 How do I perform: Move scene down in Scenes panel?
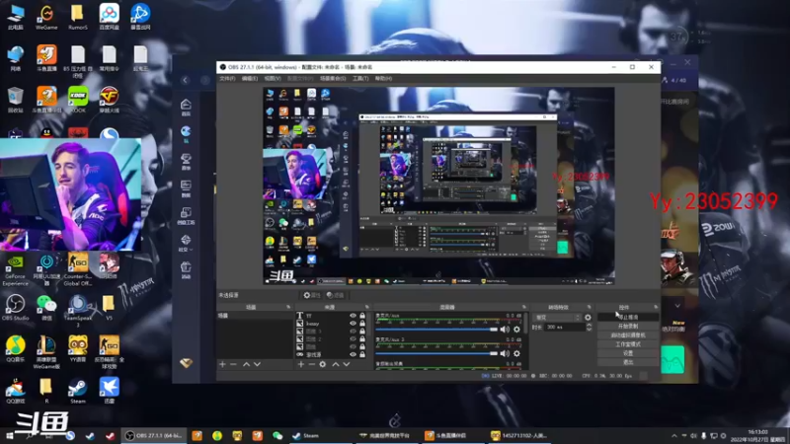click(257, 364)
